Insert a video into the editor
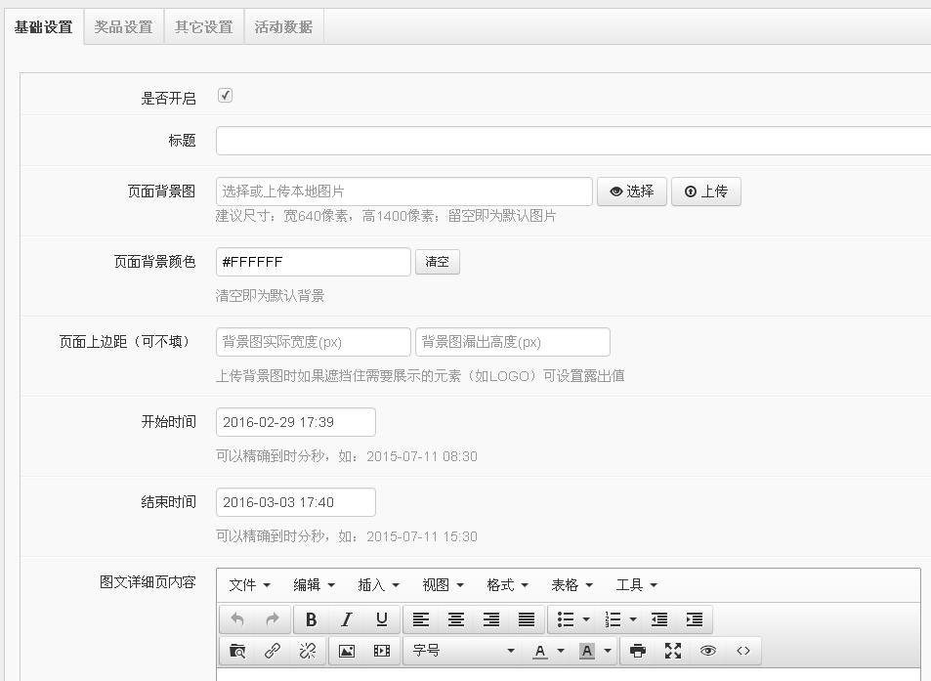The height and width of the screenshot is (681, 931). [x=382, y=650]
